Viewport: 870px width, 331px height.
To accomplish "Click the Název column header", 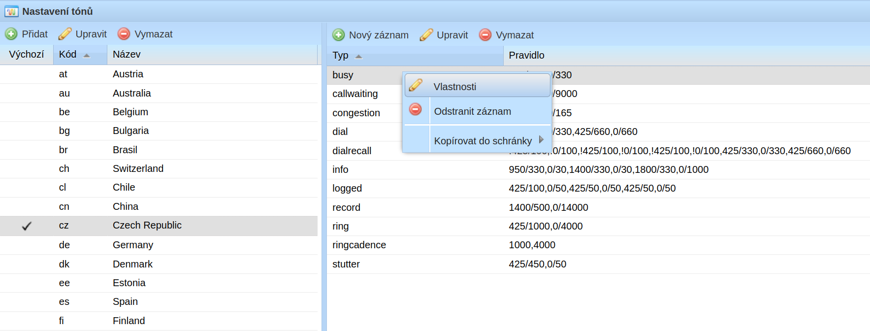I will pyautogui.click(x=212, y=55).
